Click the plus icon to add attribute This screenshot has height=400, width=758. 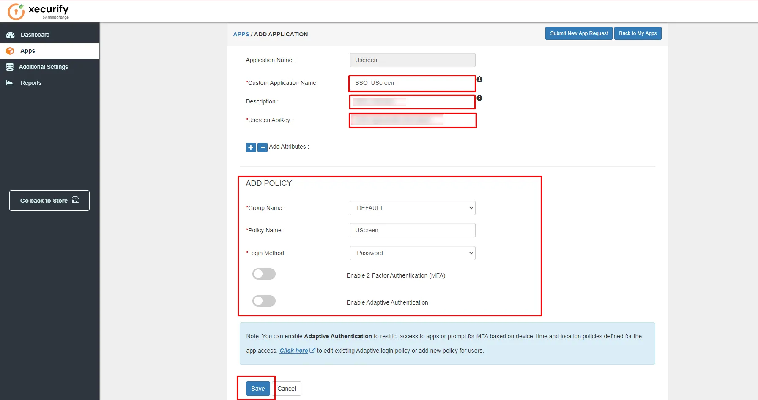point(251,147)
